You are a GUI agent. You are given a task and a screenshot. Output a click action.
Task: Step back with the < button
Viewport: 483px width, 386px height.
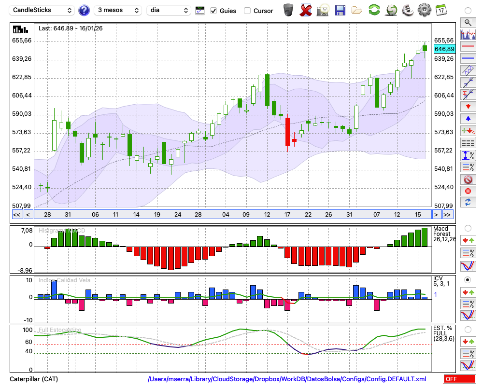(x=28, y=215)
